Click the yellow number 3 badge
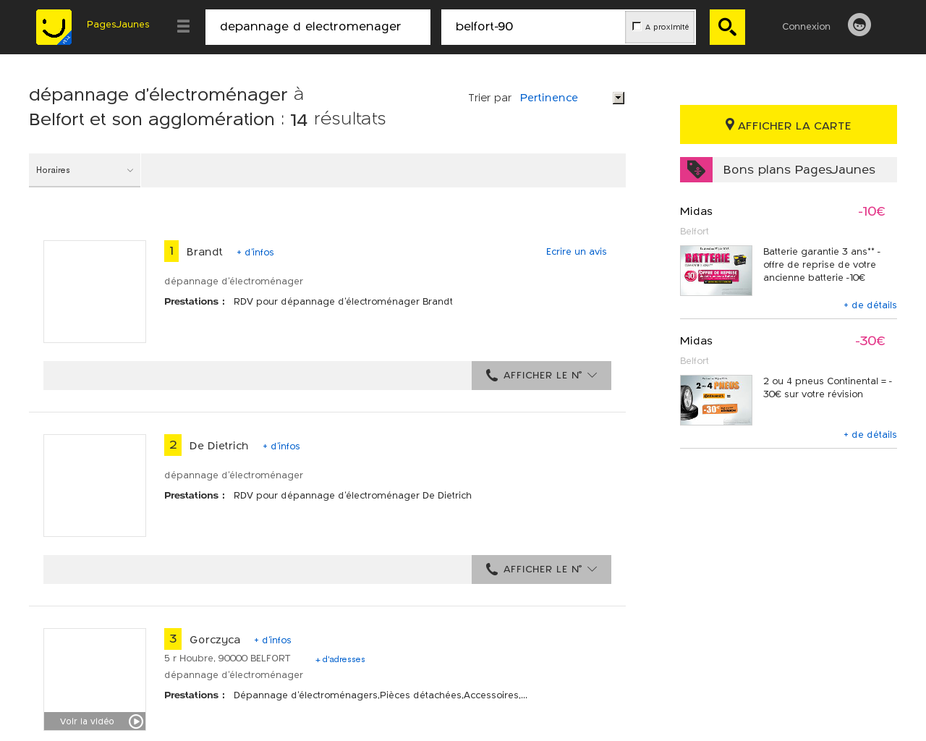The width and height of the screenshot is (926, 741). click(173, 639)
